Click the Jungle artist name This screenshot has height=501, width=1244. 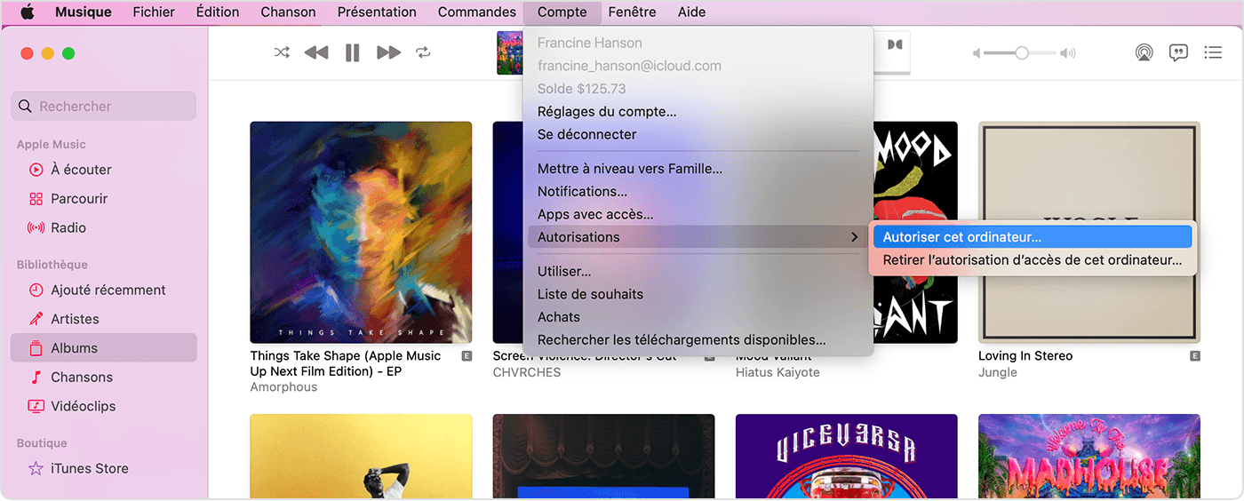click(998, 372)
